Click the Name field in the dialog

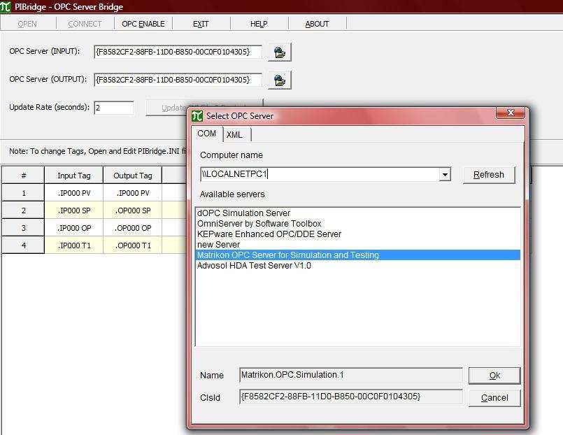tap(350, 375)
